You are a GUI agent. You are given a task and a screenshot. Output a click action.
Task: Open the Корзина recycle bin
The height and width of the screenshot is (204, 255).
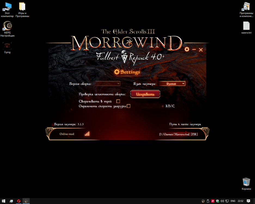[x=246, y=182]
